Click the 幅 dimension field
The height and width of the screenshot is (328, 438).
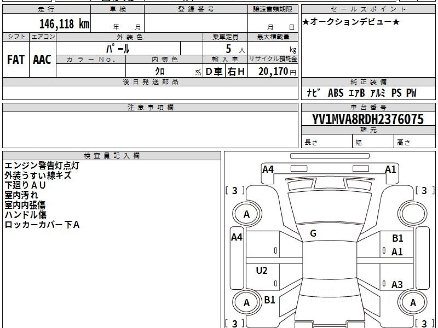373,141
